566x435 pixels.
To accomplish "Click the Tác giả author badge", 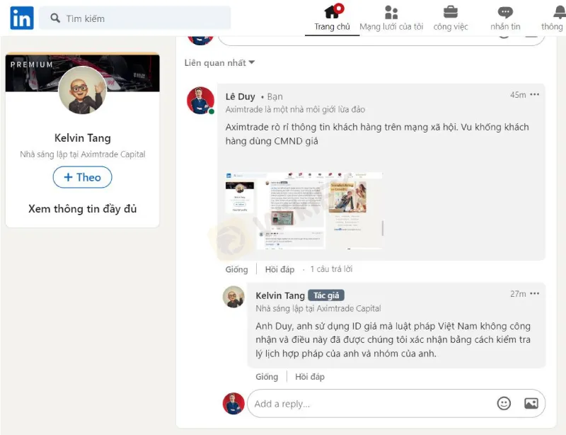I will click(x=326, y=295).
